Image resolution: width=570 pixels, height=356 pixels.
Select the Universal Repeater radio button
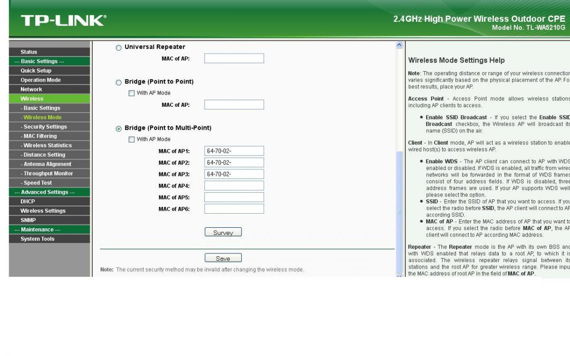(x=119, y=47)
